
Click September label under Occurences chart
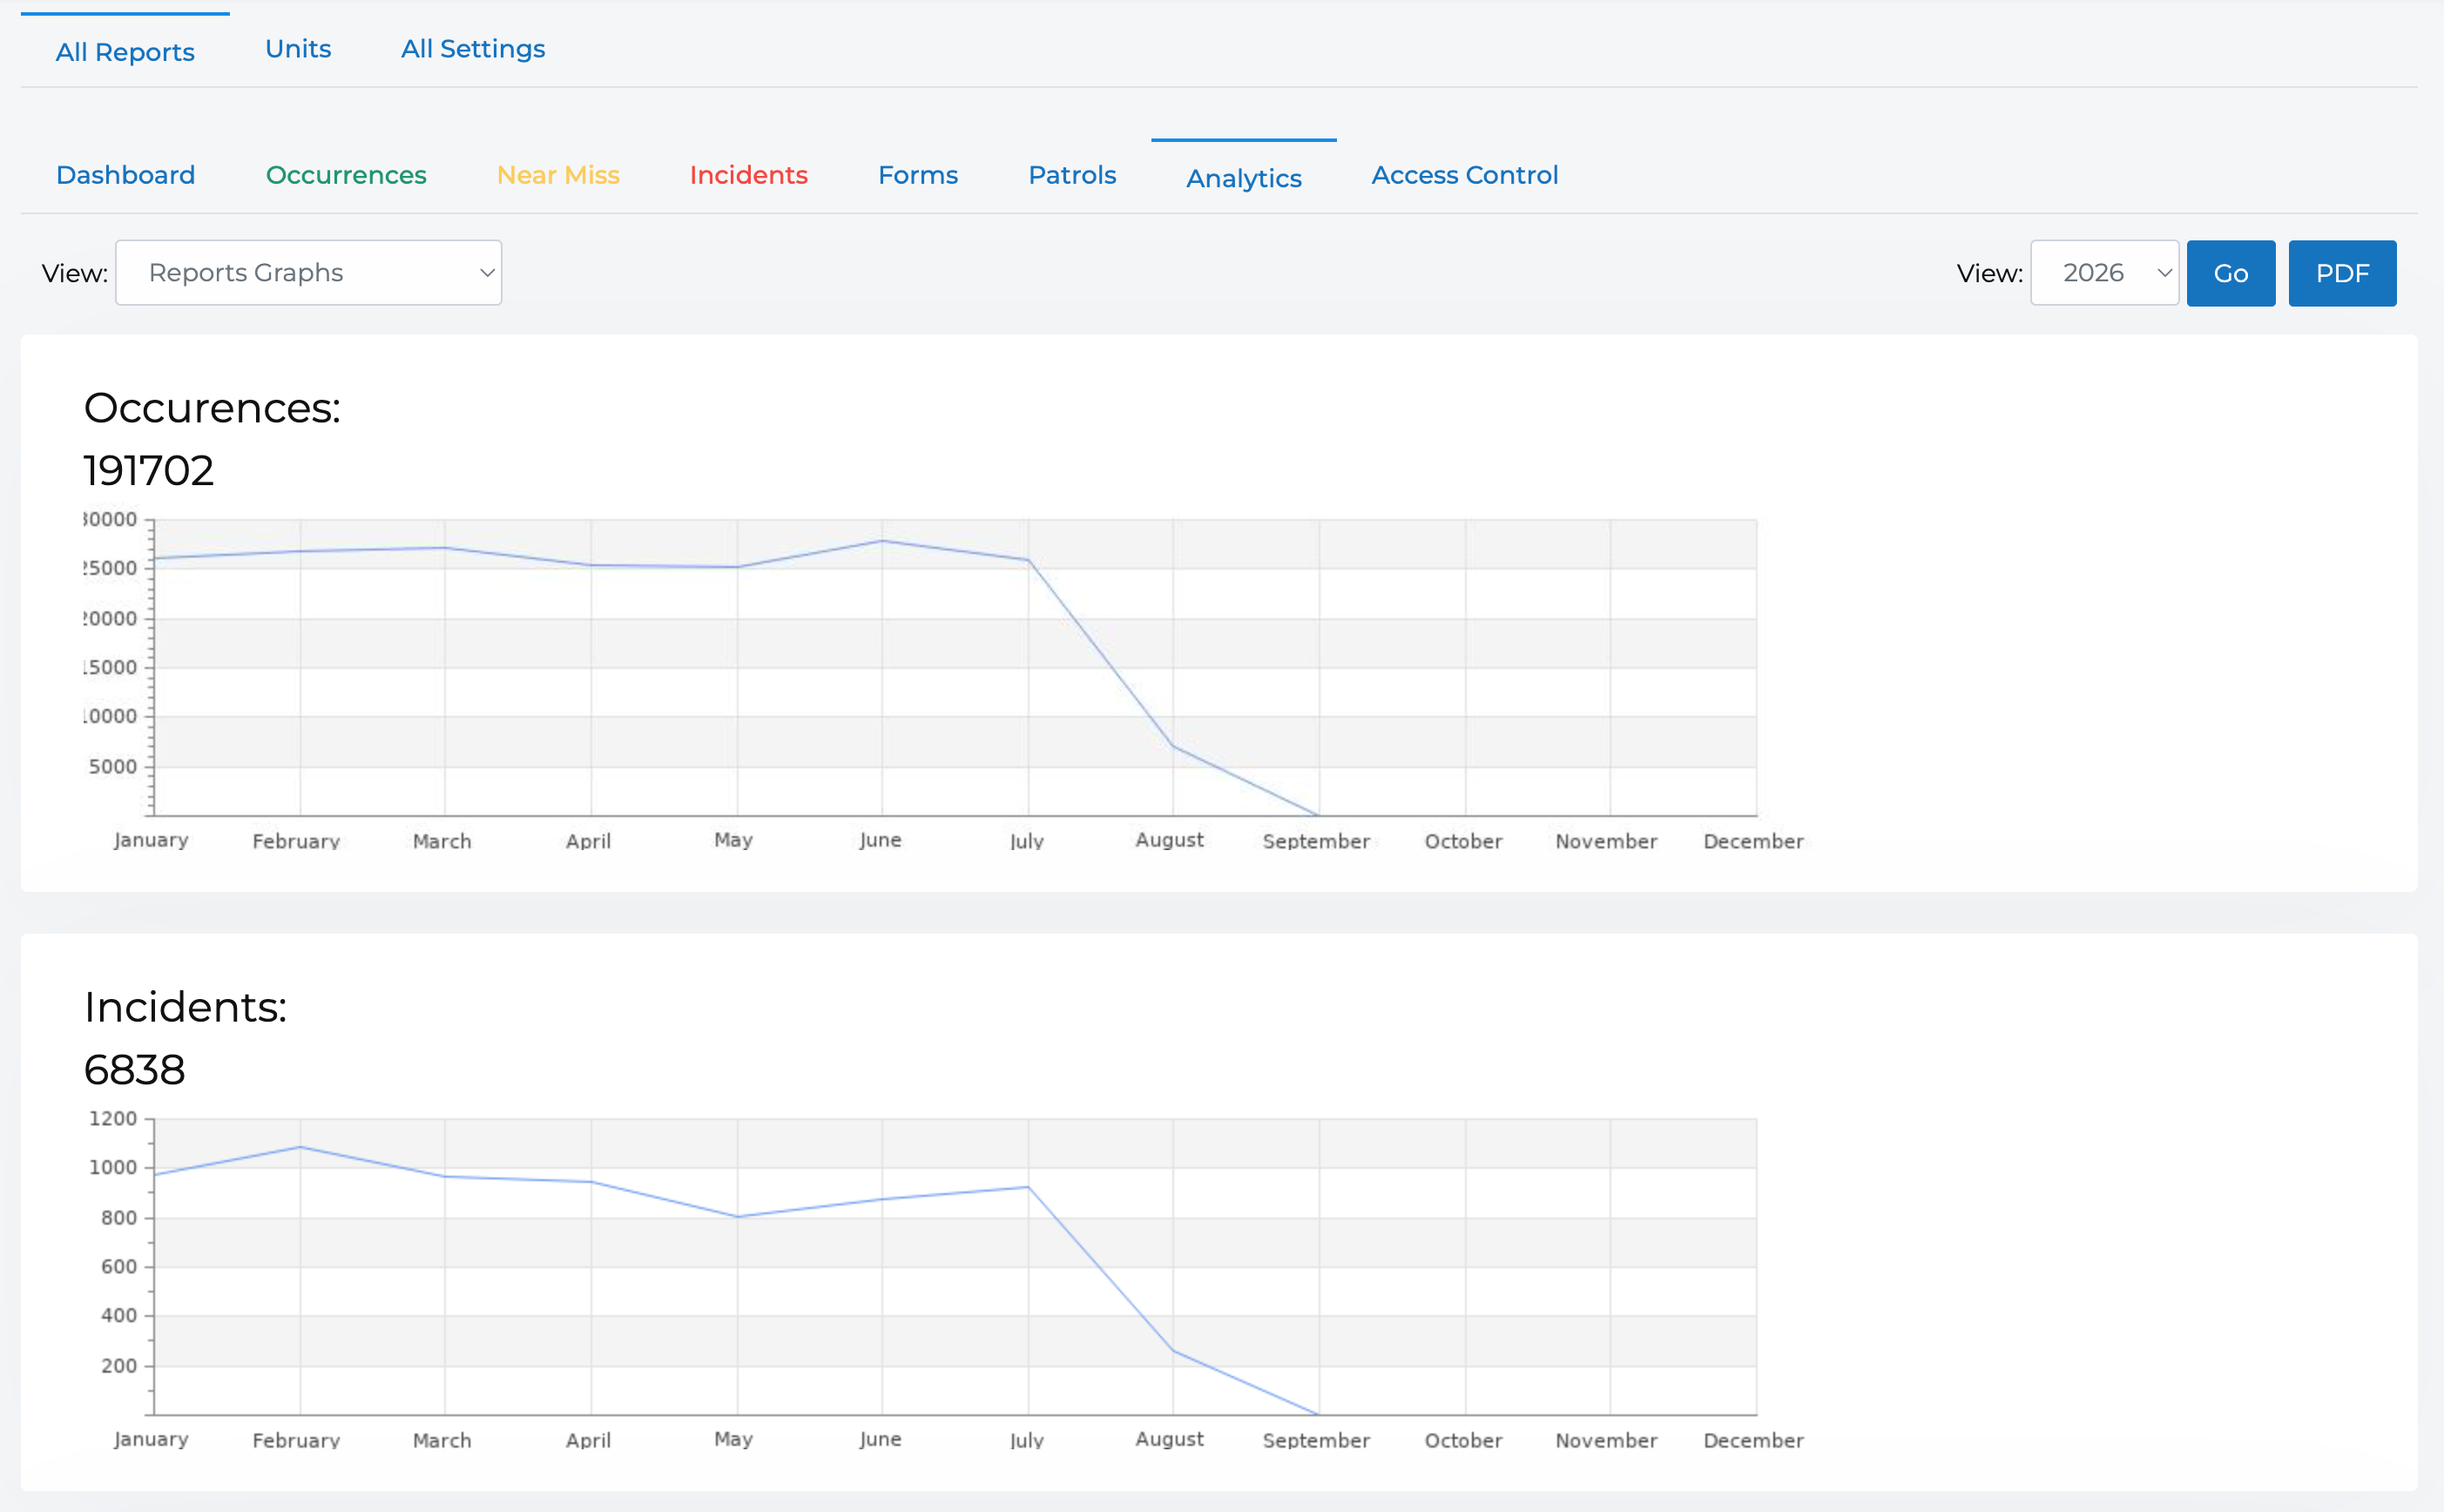[1316, 841]
